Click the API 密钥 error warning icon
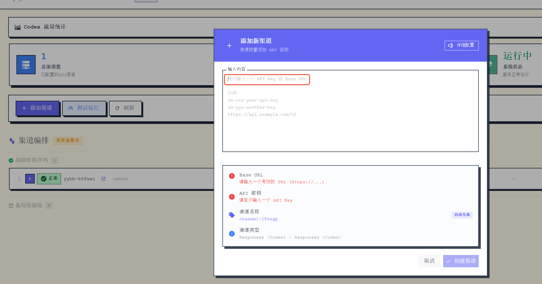The image size is (542, 284). click(232, 197)
